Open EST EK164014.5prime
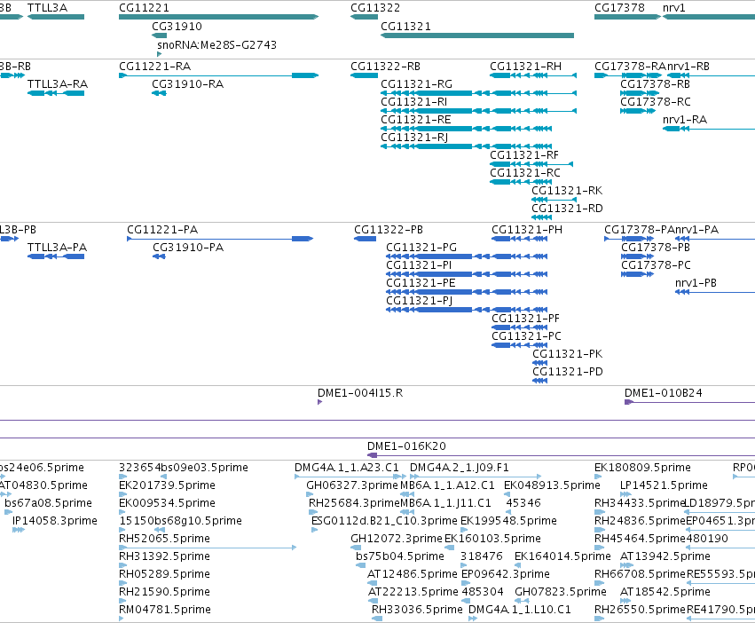Viewport: 755px width, 623px height. pyautogui.click(x=562, y=556)
